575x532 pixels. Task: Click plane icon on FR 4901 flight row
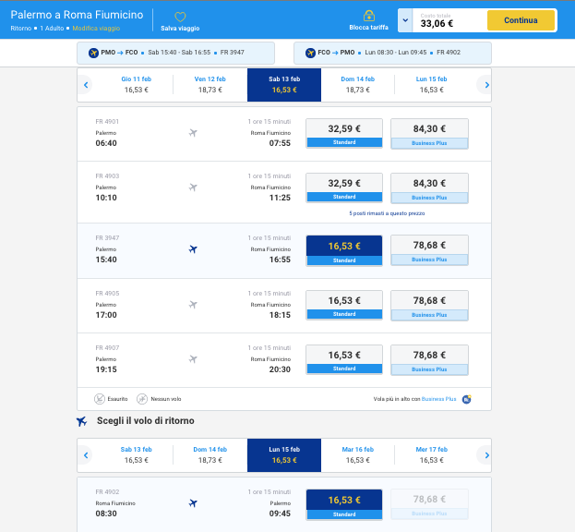coord(193,133)
